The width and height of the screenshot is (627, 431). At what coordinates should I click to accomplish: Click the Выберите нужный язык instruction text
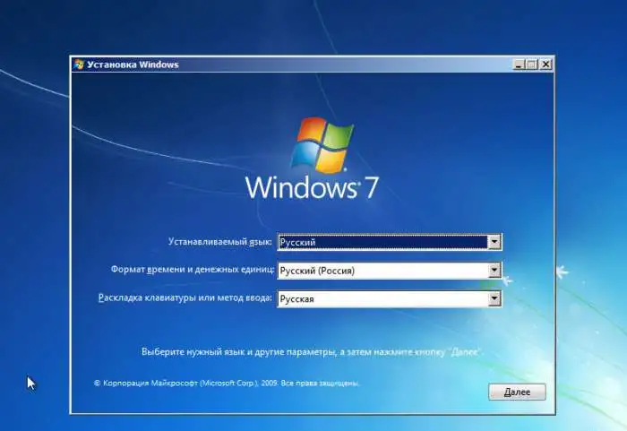click(x=312, y=352)
